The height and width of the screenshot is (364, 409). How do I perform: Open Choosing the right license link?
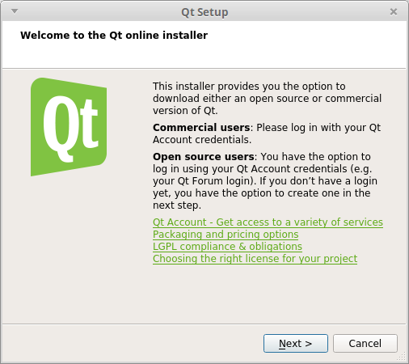(x=255, y=259)
